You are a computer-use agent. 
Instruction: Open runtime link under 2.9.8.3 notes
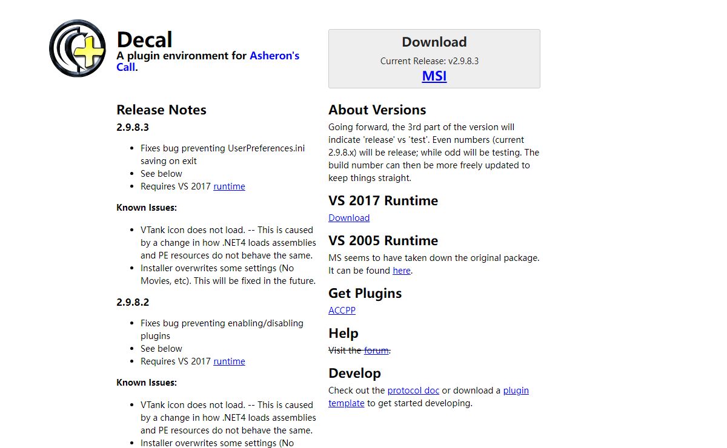point(229,186)
